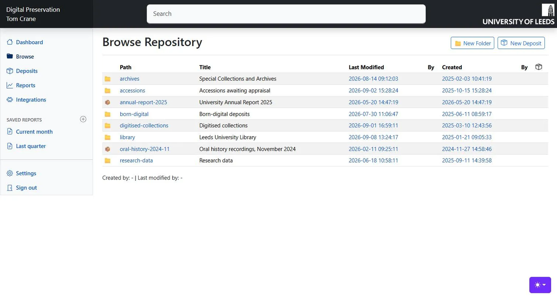Select the 'Special Collections and Archives' title

pos(238,79)
